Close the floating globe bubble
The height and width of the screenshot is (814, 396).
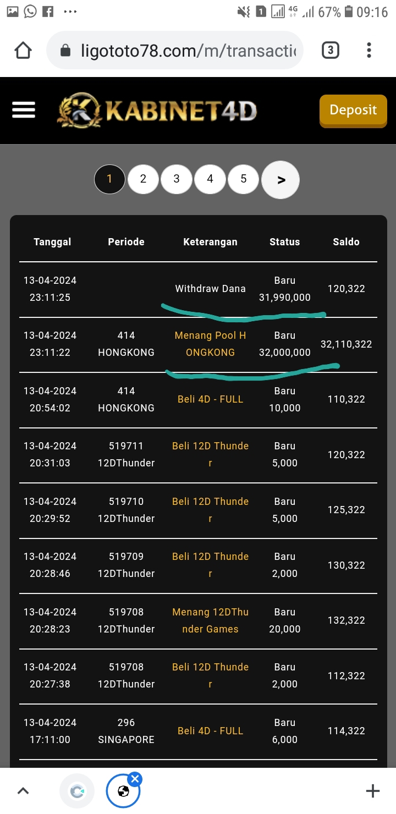[x=135, y=779]
